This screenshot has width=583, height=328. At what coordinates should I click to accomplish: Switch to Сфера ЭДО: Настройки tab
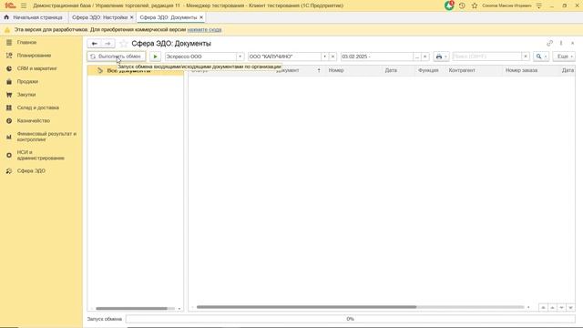99,17
